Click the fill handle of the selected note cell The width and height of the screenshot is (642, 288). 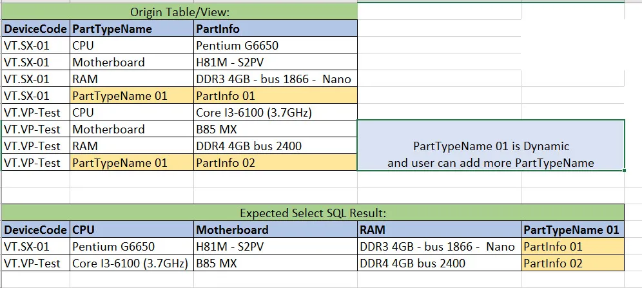624,171
